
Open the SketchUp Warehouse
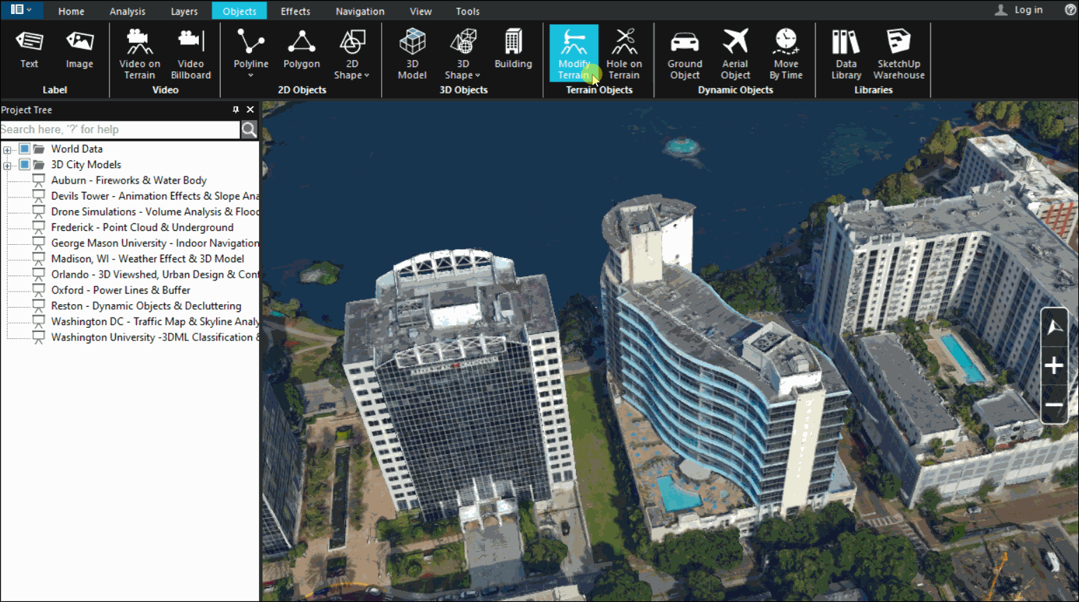[x=899, y=54]
